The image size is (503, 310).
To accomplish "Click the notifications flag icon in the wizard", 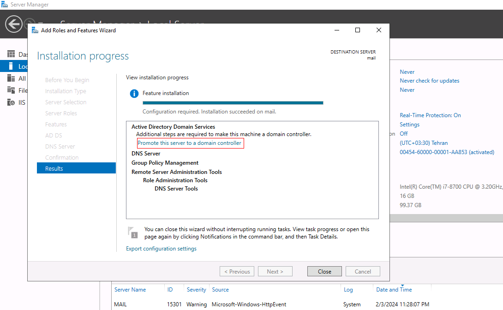I will (x=132, y=232).
